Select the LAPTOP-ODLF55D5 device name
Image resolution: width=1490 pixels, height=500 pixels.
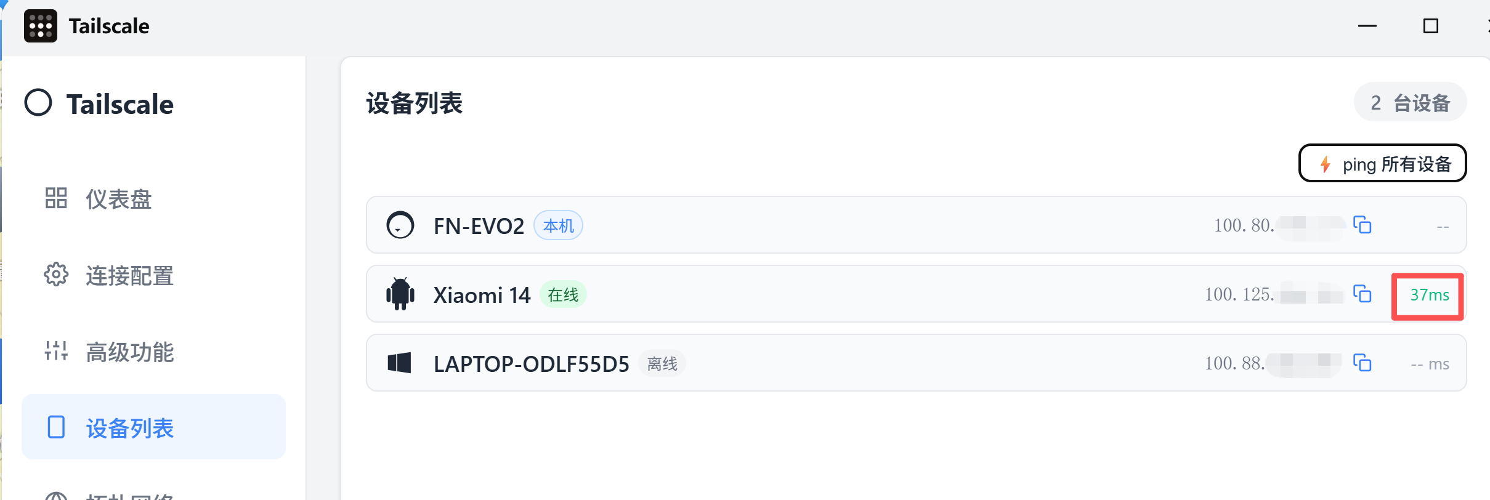531,364
